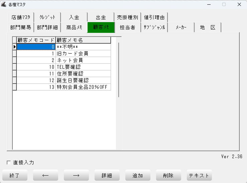Click the left arrow navigation button
247x183 pixels.
(x=45, y=175)
